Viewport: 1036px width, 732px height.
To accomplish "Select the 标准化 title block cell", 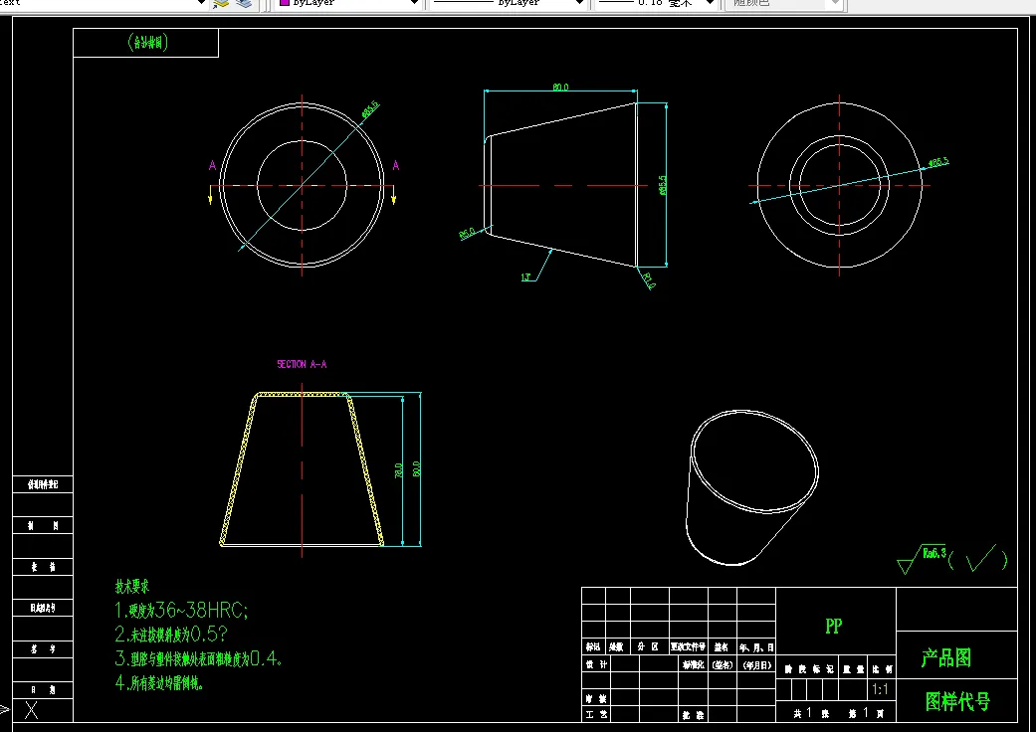I will (x=693, y=664).
